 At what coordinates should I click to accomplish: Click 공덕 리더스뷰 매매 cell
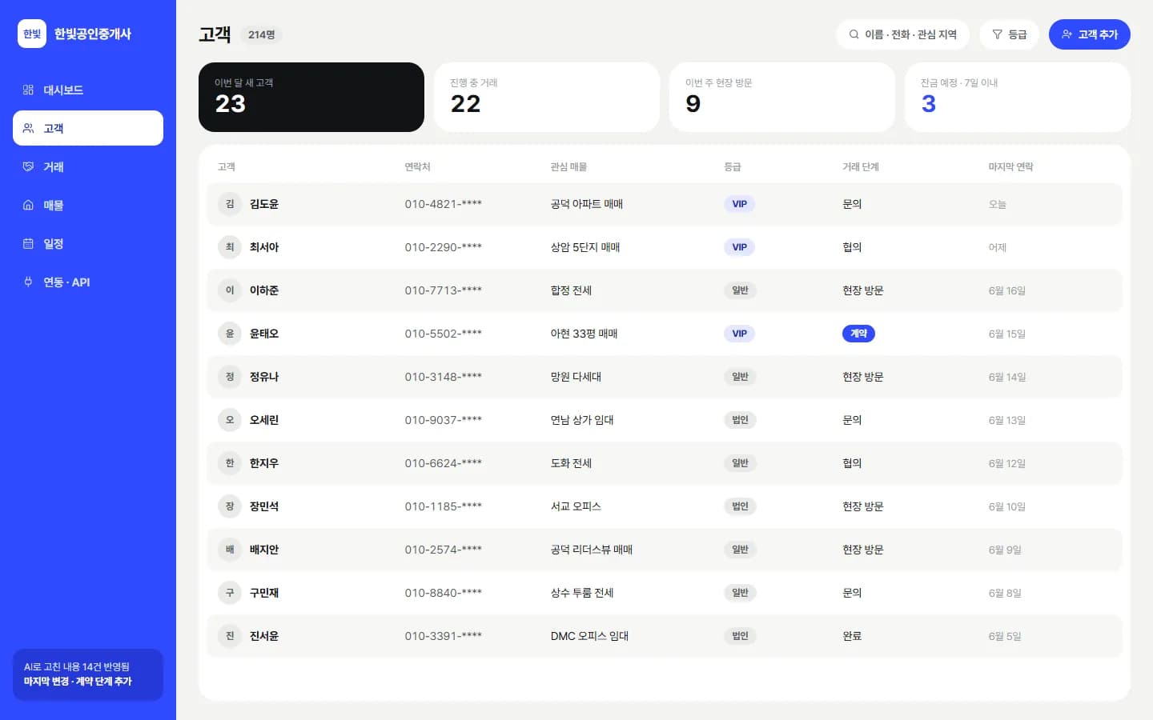coord(592,550)
